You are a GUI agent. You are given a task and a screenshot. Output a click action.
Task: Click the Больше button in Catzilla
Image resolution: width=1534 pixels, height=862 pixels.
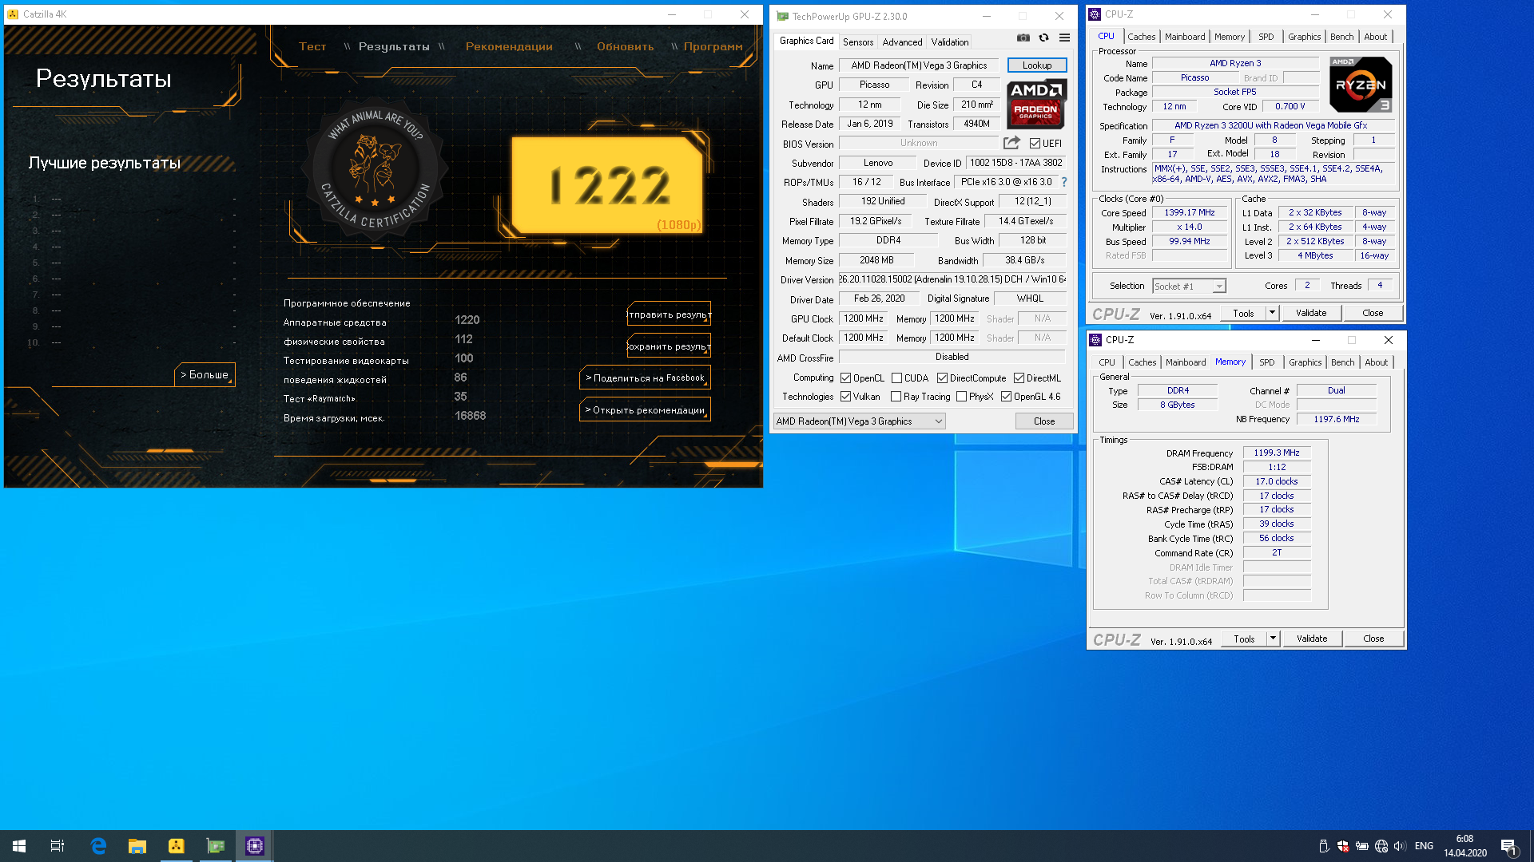click(205, 375)
